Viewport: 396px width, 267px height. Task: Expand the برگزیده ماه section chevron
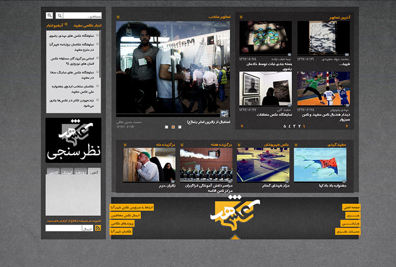[125, 145]
